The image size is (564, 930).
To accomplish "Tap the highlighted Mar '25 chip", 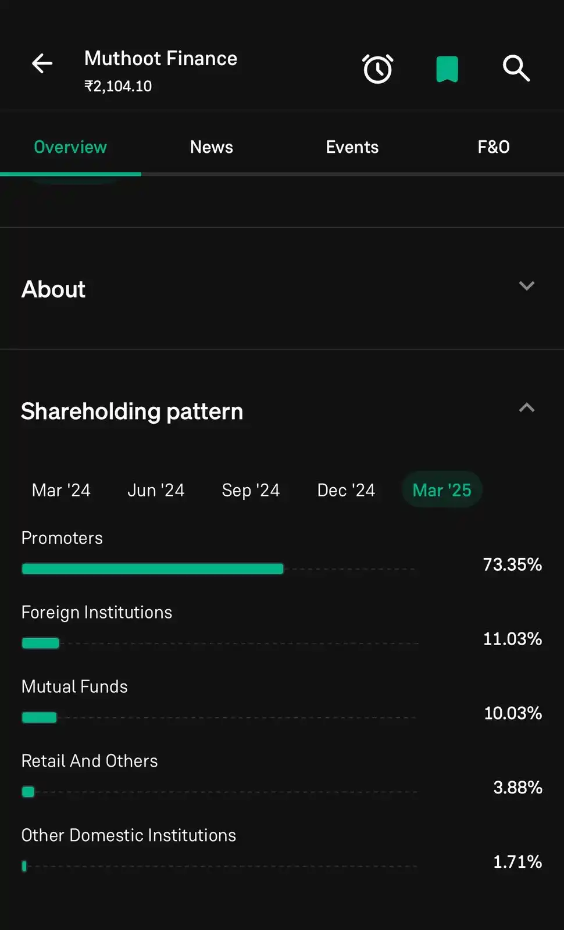I will (442, 490).
